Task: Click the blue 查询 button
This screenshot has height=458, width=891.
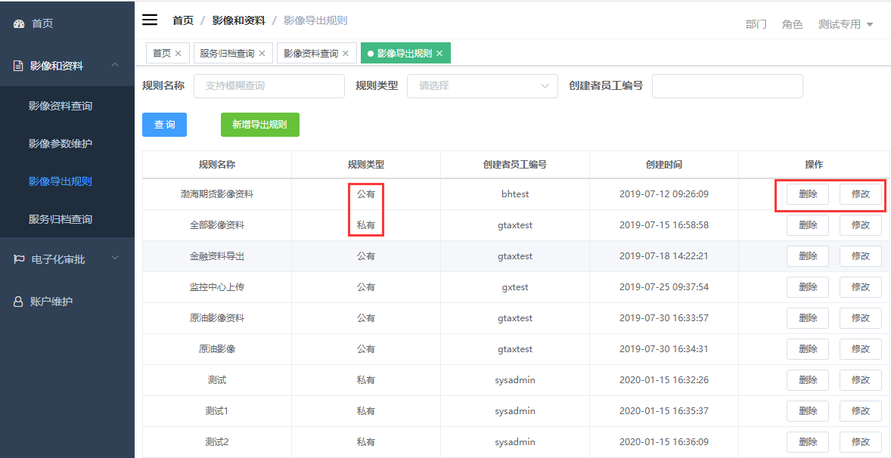Action: click(x=164, y=125)
